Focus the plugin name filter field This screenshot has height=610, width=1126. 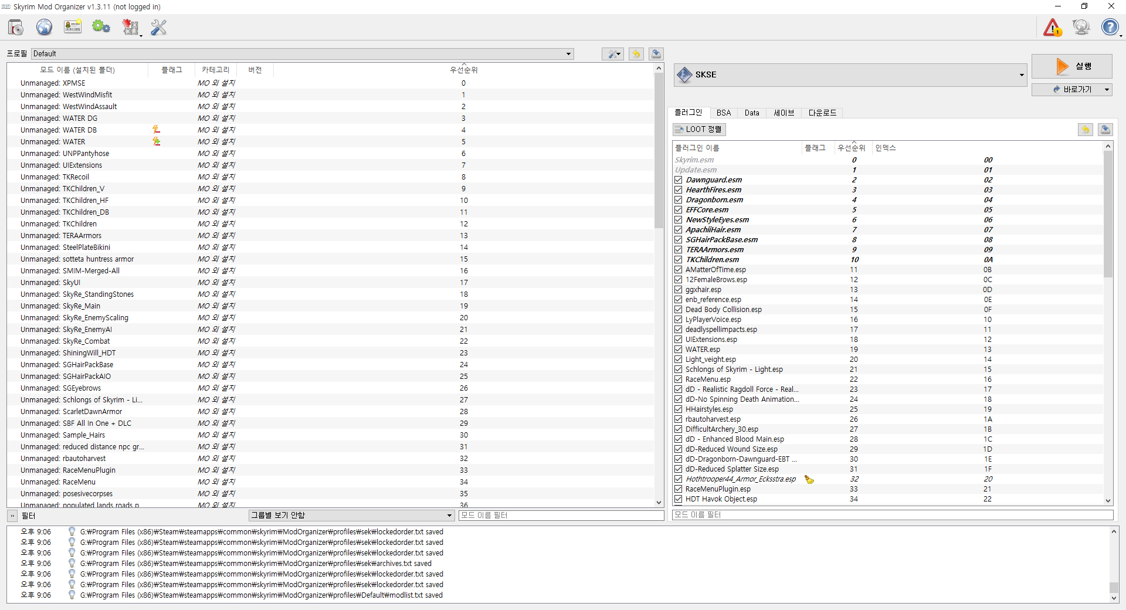pyautogui.click(x=893, y=515)
